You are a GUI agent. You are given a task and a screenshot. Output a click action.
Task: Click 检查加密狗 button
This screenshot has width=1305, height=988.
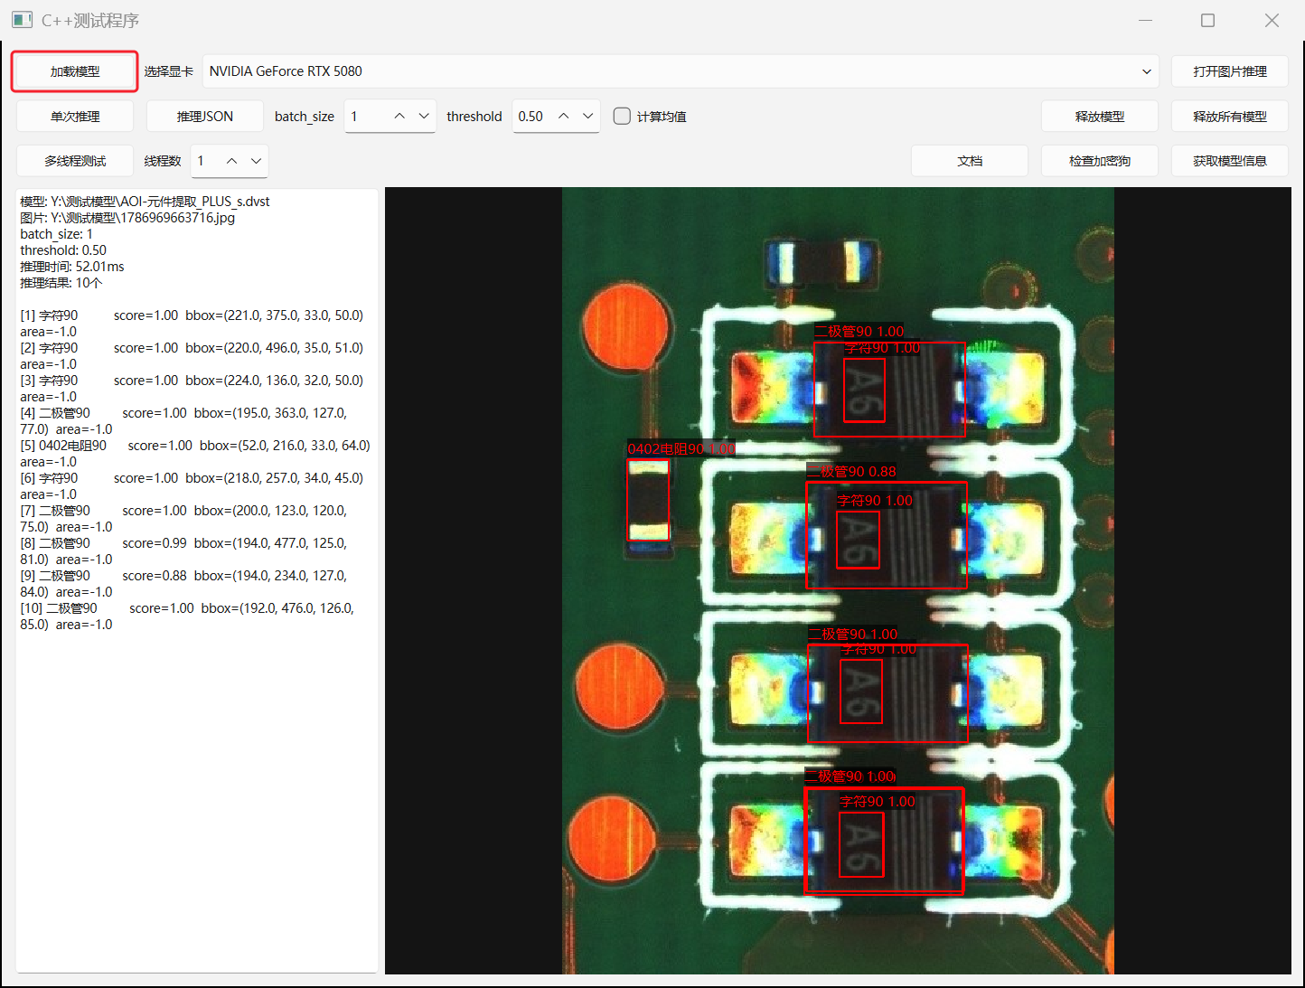click(1100, 161)
